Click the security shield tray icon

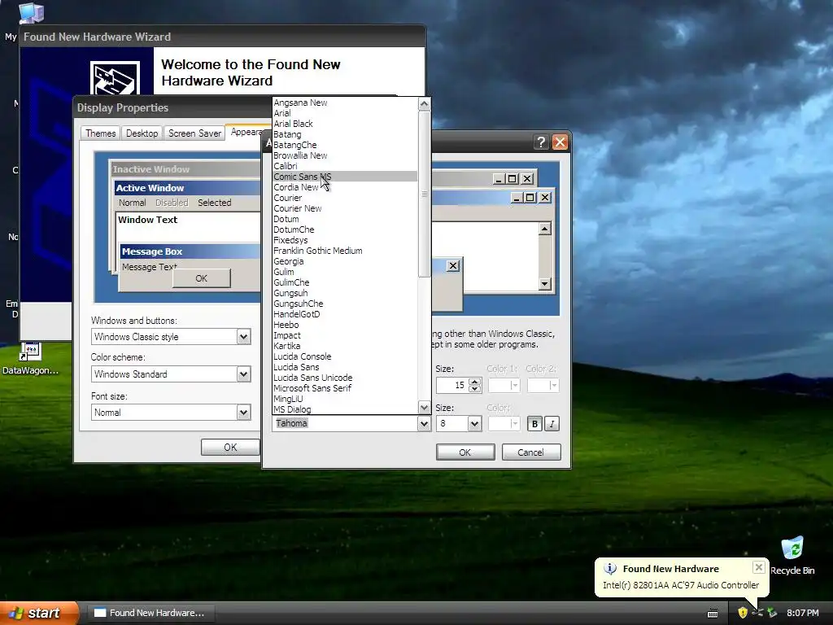coord(743,613)
